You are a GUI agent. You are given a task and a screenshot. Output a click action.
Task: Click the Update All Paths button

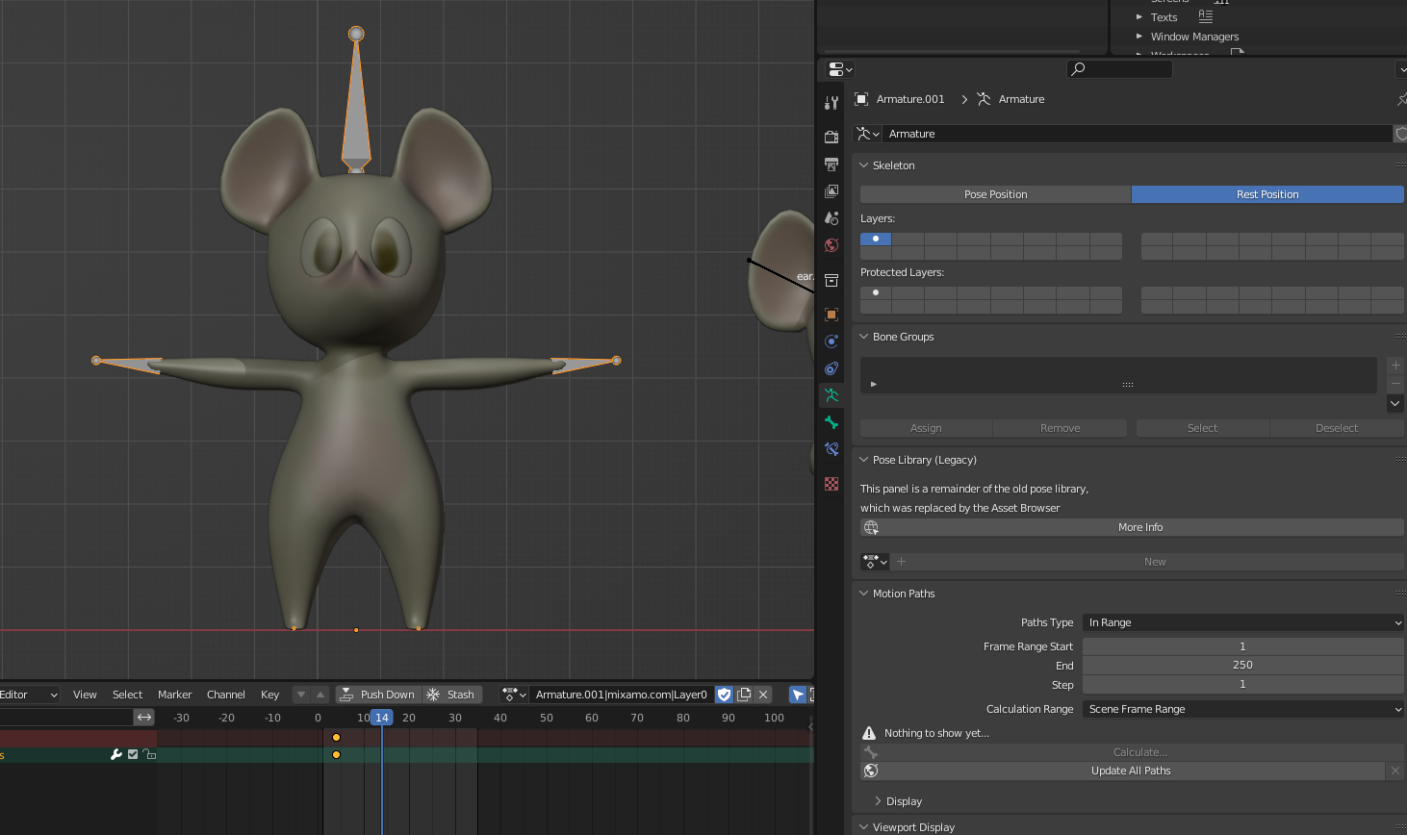1130,771
